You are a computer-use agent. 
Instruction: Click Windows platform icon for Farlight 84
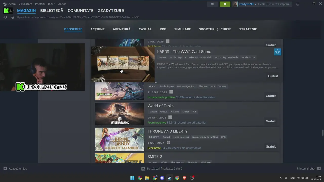click(x=171, y=92)
